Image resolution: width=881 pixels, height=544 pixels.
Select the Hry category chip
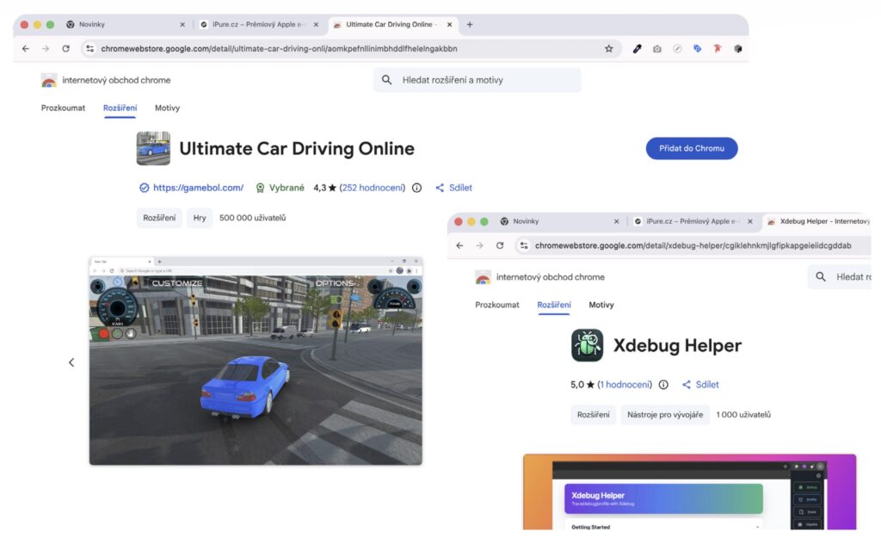[200, 218]
